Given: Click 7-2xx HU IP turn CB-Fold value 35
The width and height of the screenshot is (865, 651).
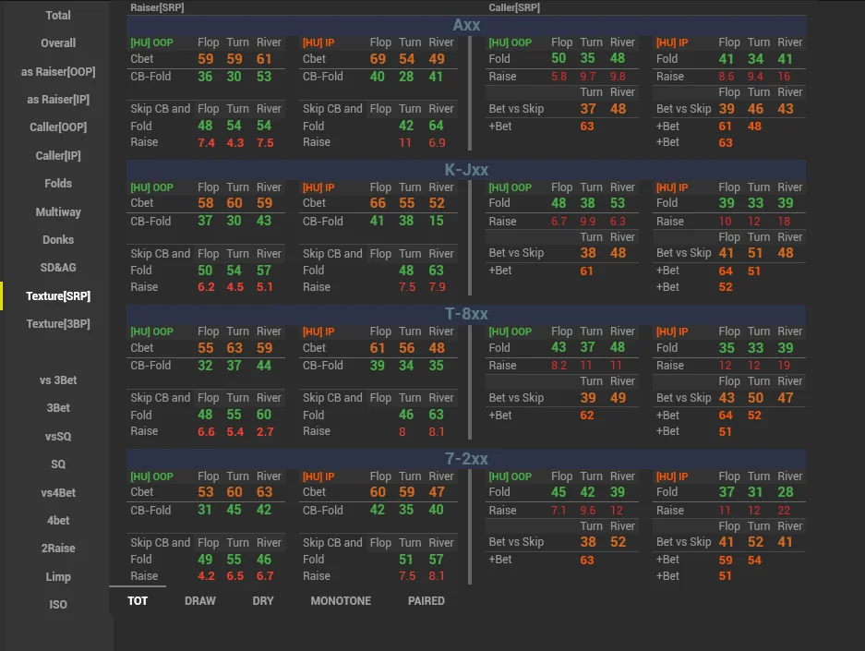Looking at the screenshot, I should click(x=406, y=510).
